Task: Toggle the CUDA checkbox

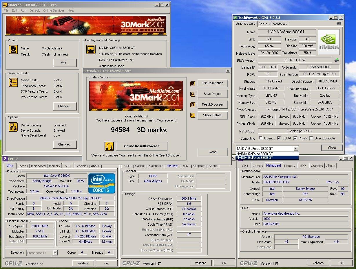Action: 279,138
